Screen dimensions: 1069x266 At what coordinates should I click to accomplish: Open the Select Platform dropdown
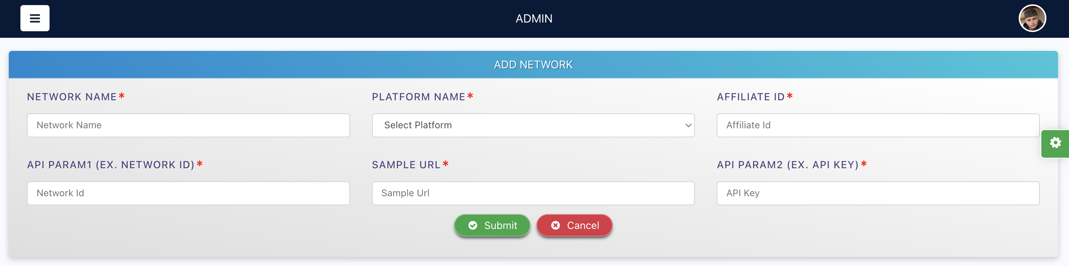click(x=533, y=125)
